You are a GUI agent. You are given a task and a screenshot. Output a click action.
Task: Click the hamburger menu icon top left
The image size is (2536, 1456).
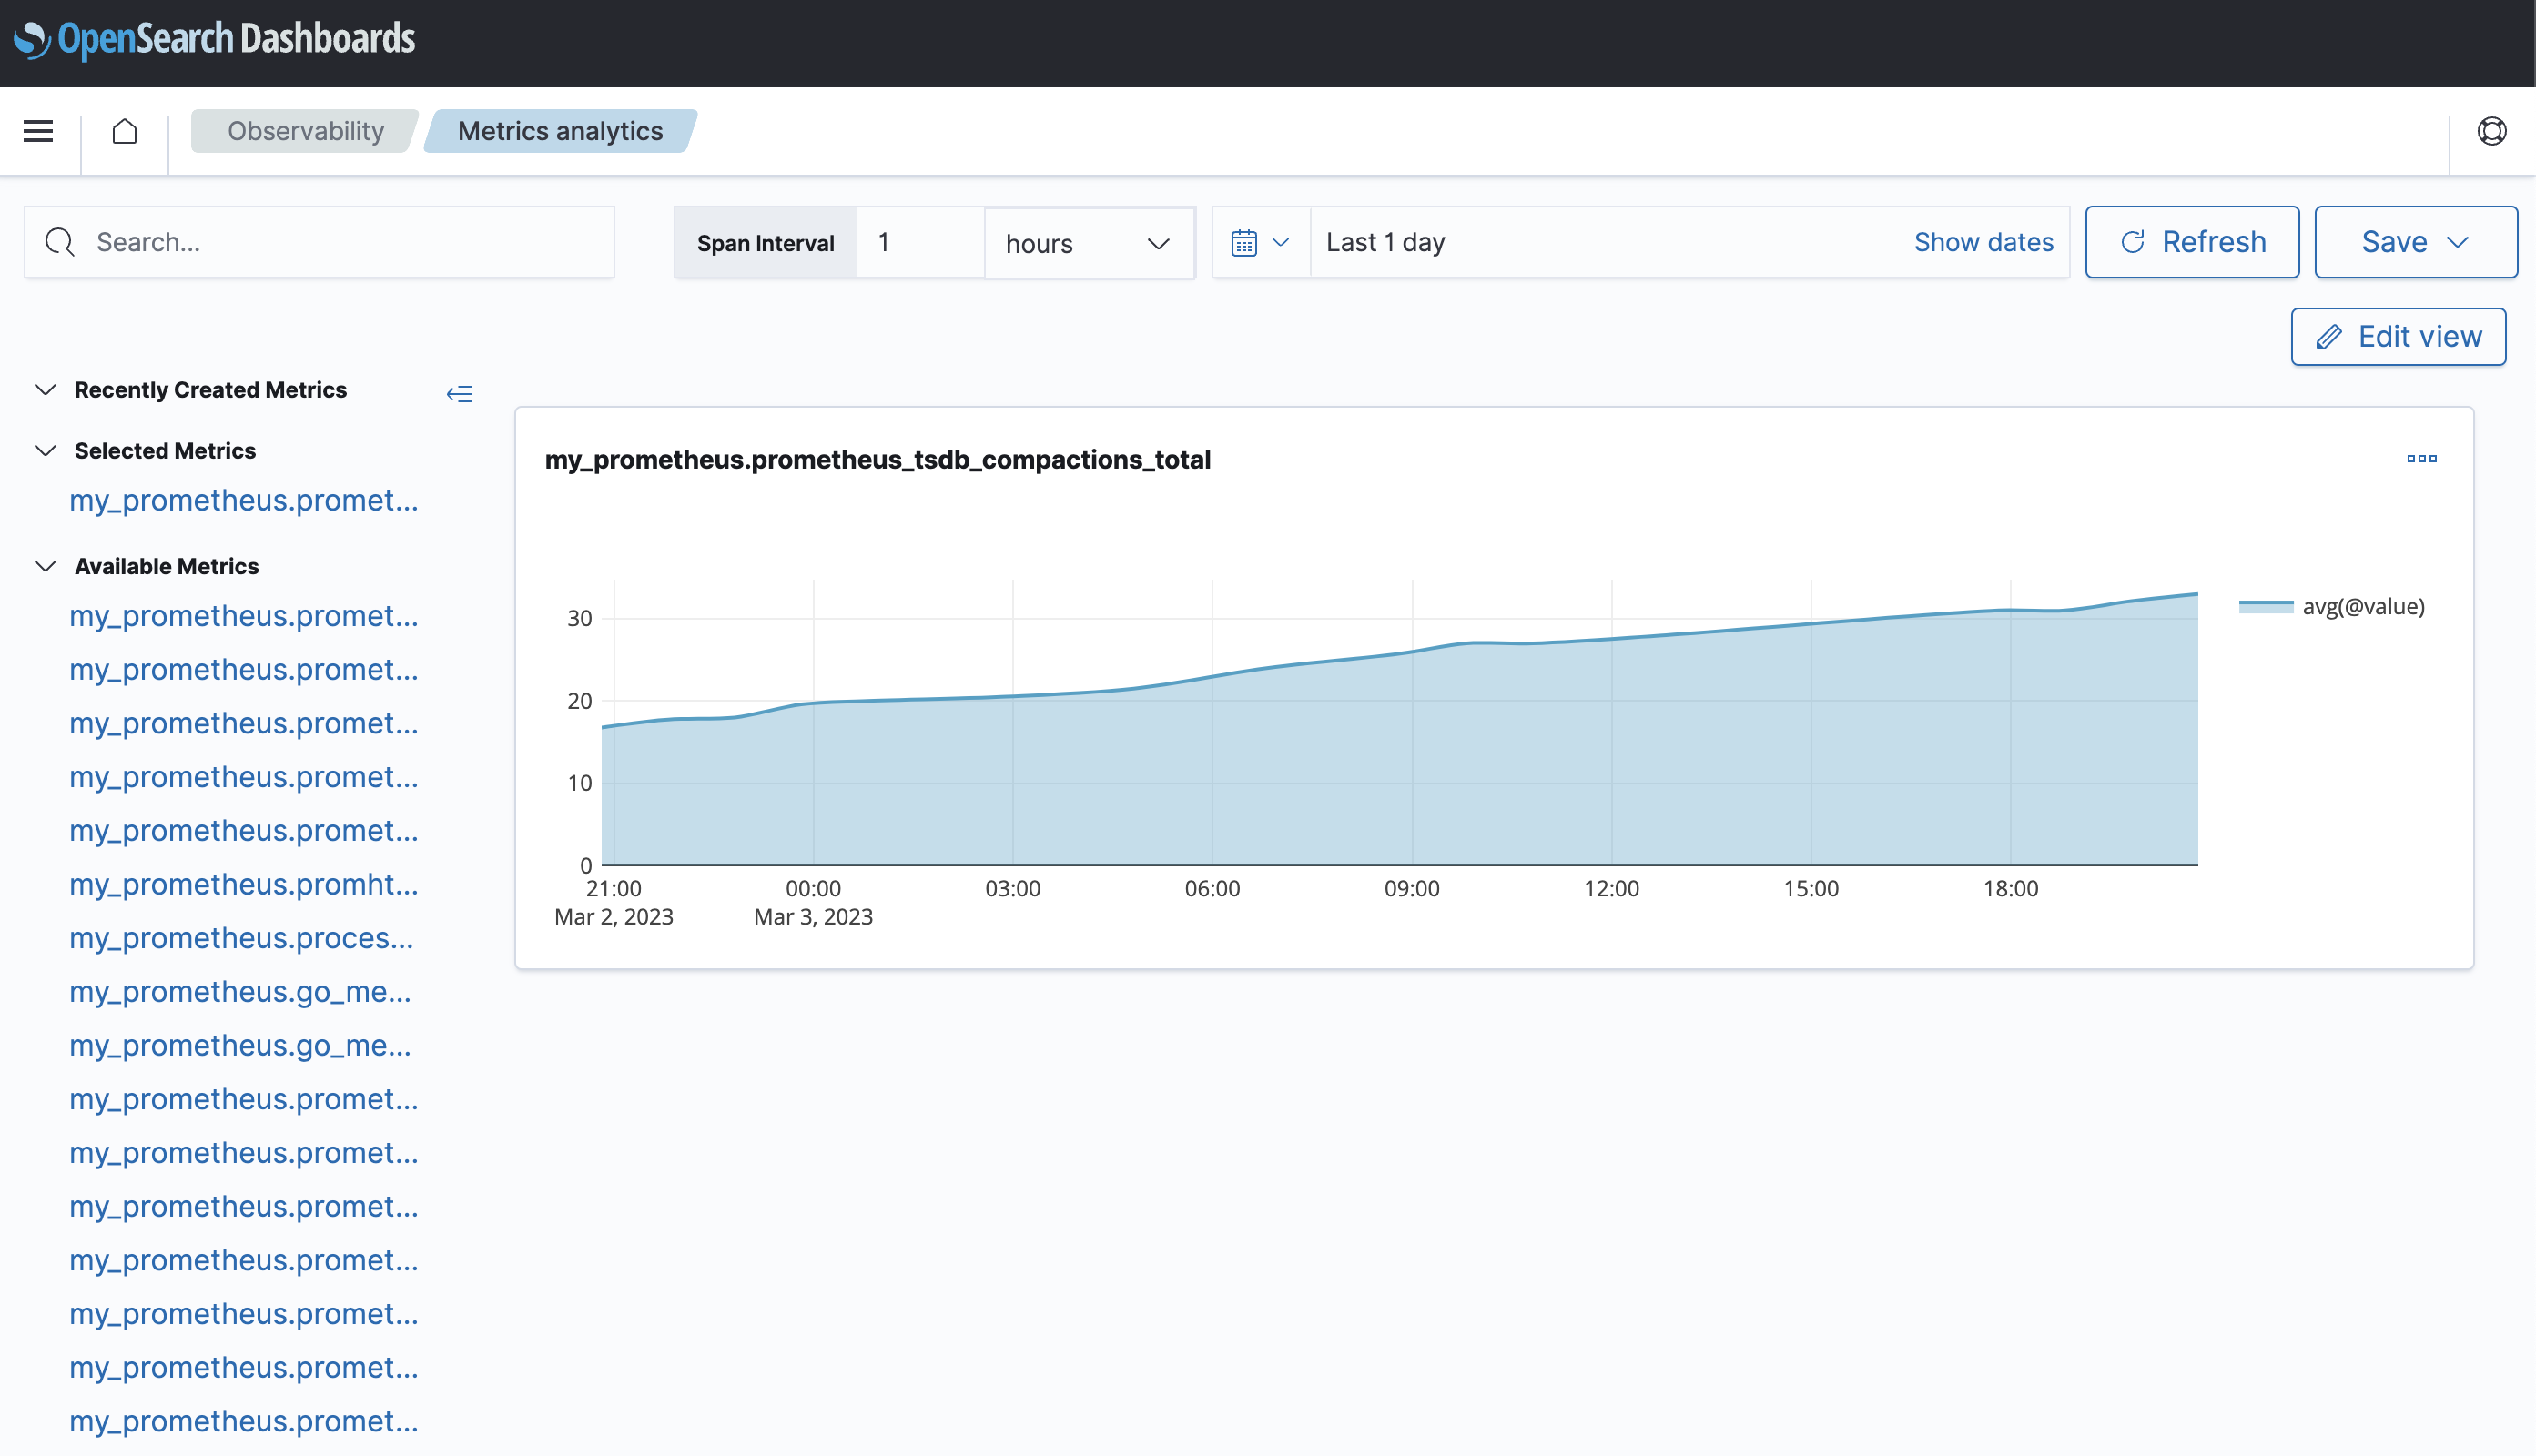pyautogui.click(x=36, y=131)
